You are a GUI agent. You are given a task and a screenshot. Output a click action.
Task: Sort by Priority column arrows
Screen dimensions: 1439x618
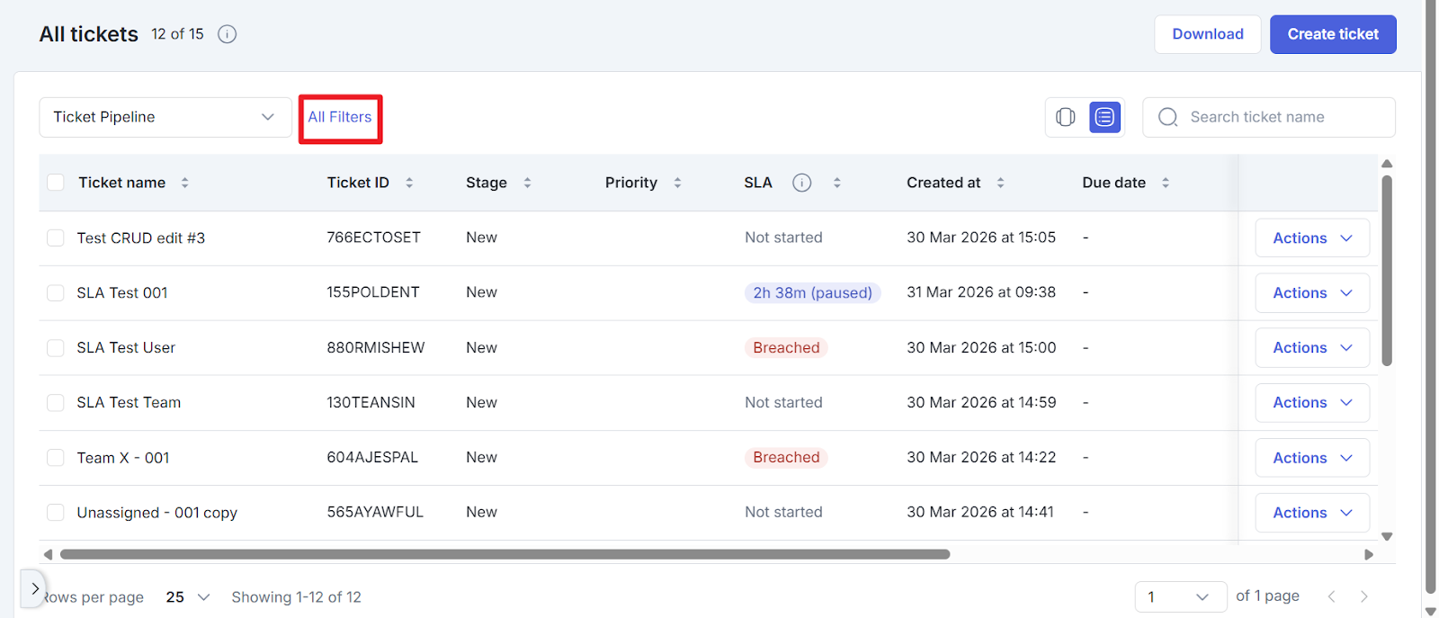tap(677, 183)
